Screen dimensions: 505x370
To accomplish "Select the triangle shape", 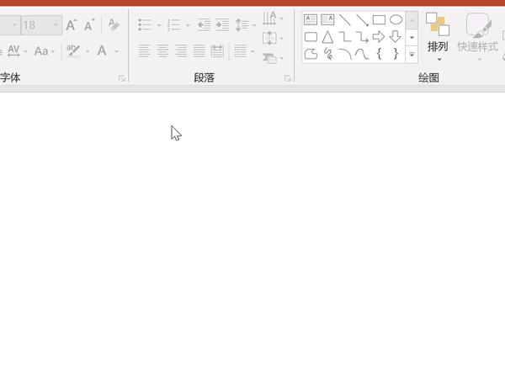I will click(327, 37).
